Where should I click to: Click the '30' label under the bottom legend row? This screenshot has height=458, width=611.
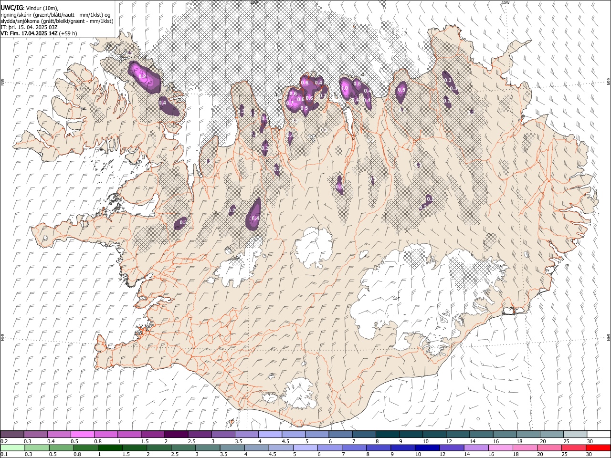click(589, 455)
